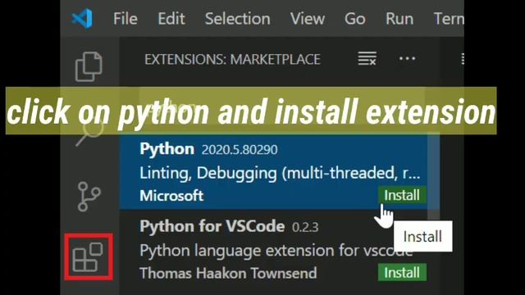Open the Explorer view in activity bar
Screen dimensions: 525x295
89,66
